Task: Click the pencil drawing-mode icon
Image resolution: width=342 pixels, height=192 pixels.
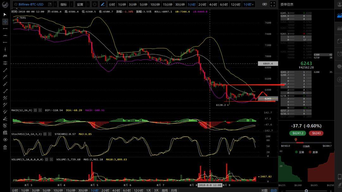Action: 103,4
